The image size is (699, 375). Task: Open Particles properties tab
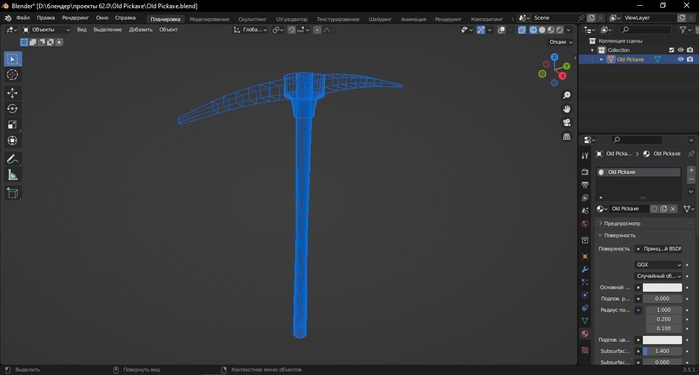[x=585, y=282]
